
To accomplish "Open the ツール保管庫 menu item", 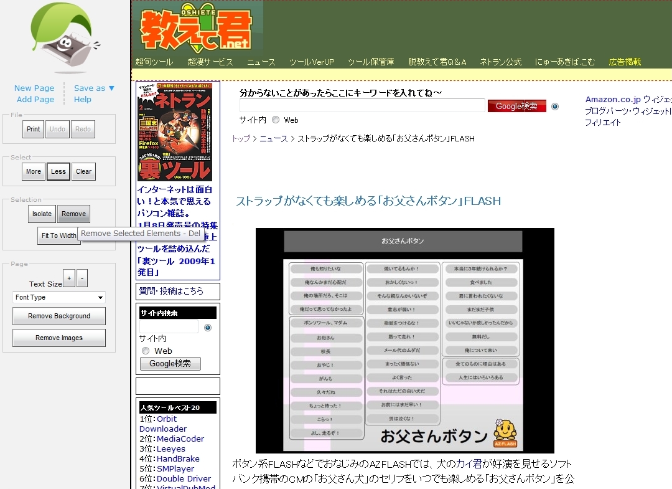I will pos(371,62).
